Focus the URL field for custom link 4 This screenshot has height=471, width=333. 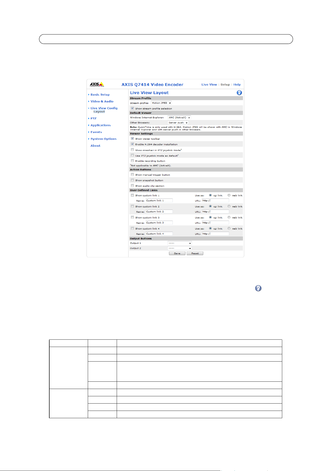click(x=215, y=234)
